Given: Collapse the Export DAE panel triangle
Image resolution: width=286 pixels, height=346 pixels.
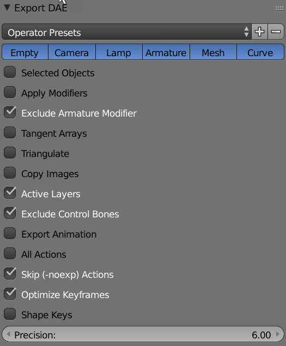Looking at the screenshot, I should tap(7, 8).
